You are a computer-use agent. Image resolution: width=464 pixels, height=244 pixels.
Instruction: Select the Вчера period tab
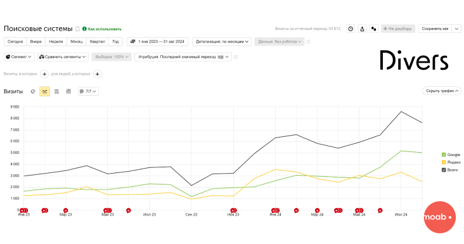[x=35, y=42]
